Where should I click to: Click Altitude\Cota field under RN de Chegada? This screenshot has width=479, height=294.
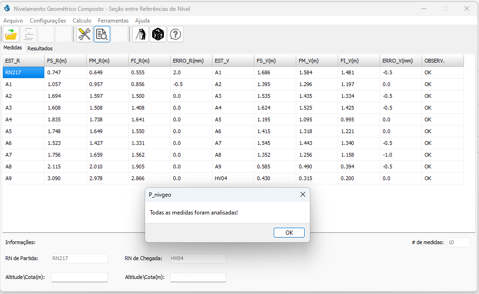pyautogui.click(x=198, y=277)
